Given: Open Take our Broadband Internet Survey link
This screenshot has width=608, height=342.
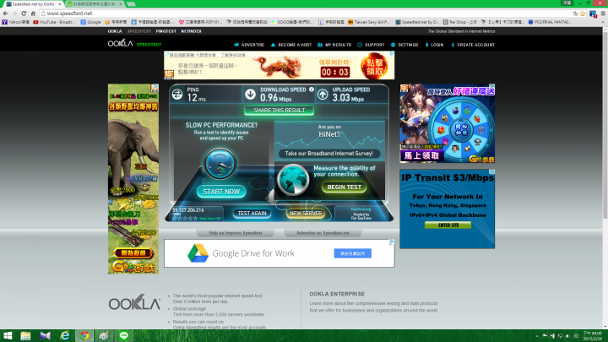Looking at the screenshot, I should pos(328,154).
